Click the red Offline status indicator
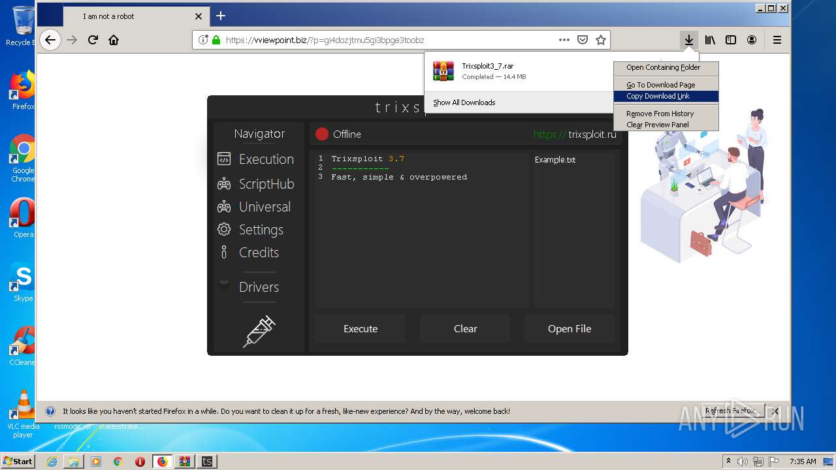This screenshot has height=470, width=836. coord(321,134)
